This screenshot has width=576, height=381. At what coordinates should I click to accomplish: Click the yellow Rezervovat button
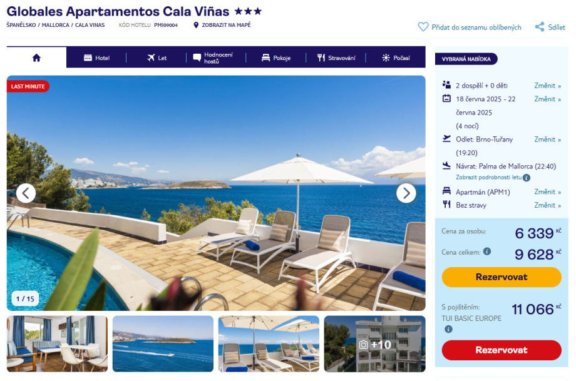[x=501, y=277]
